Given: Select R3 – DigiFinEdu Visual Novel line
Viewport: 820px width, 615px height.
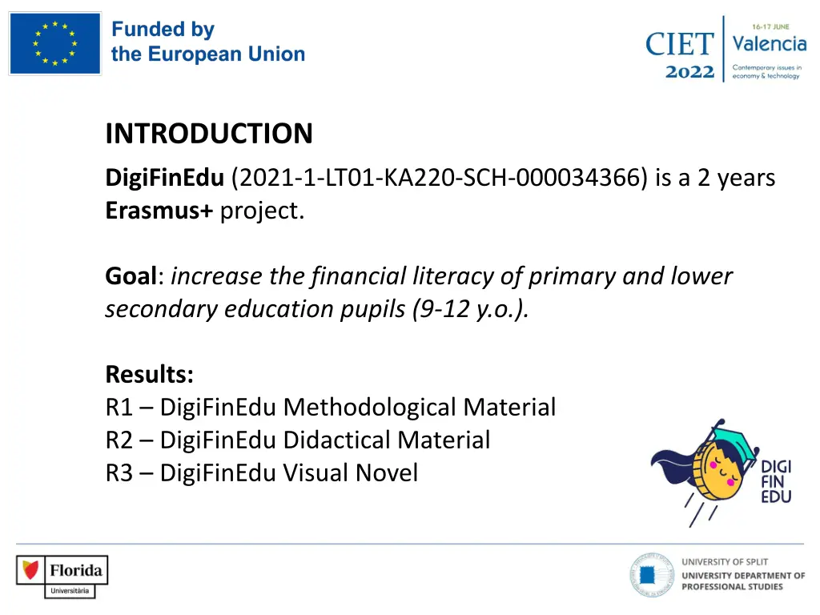Looking at the screenshot, I should click(x=262, y=472).
